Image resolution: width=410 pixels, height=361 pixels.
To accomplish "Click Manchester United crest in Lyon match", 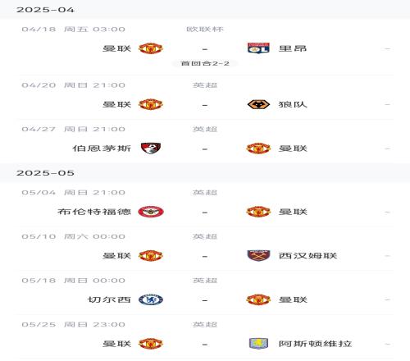I will click(x=151, y=48).
